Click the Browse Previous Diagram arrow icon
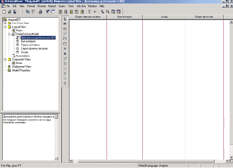Viewport: 233px width, 168px height. point(95,12)
